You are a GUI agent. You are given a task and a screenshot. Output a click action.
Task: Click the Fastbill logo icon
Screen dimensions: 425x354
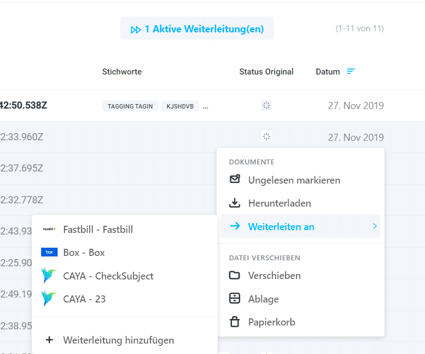49,229
